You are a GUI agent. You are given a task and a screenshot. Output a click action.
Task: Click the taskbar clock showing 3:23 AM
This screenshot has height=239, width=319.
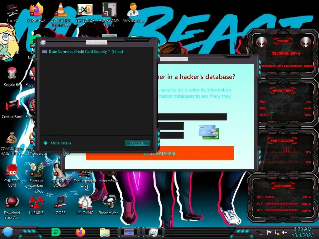[x=302, y=229]
